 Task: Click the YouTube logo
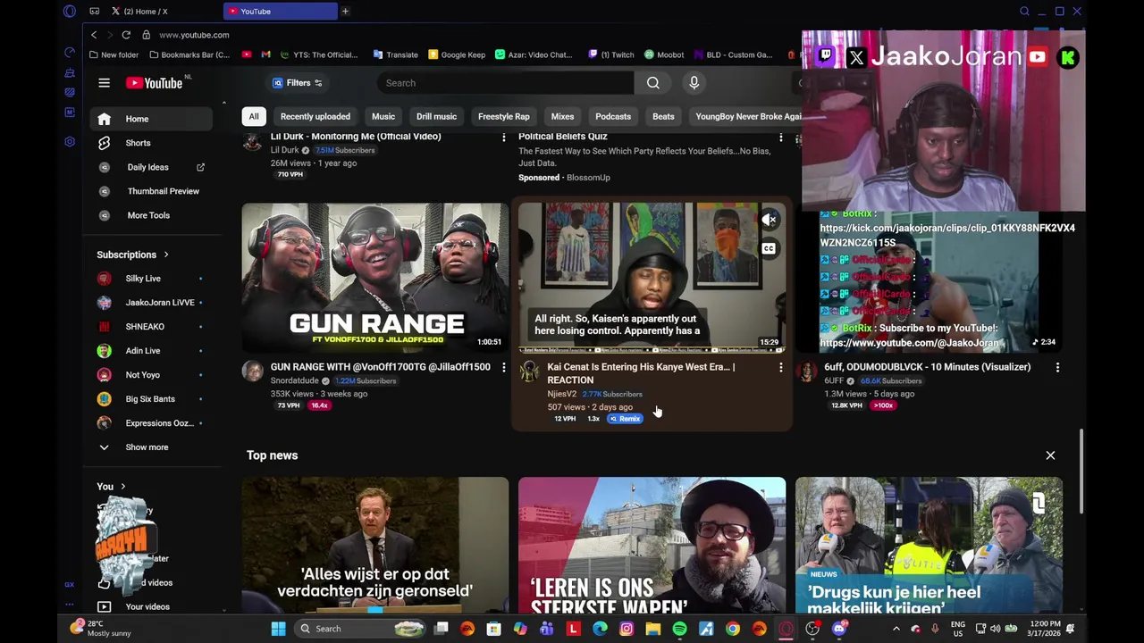pos(154,83)
